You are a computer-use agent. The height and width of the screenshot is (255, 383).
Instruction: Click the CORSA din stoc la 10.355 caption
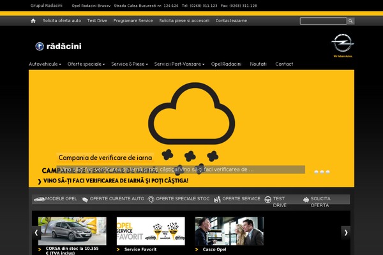[x=72, y=251]
